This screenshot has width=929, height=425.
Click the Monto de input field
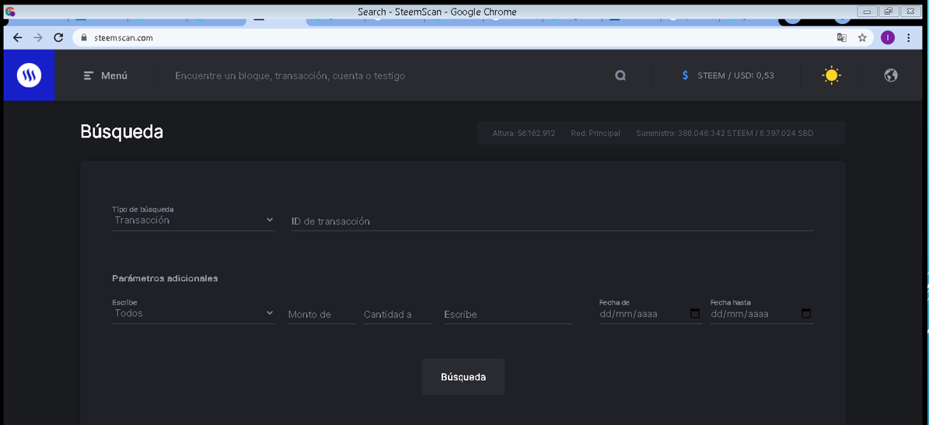click(322, 315)
